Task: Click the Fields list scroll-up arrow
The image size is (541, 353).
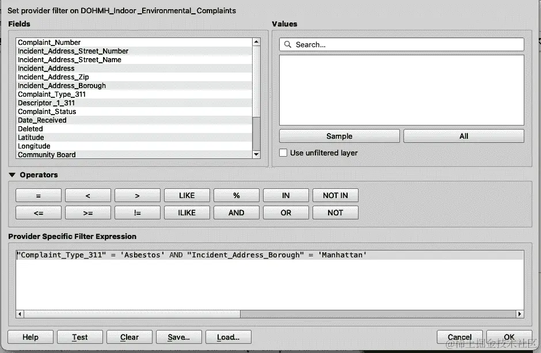Action: point(256,42)
